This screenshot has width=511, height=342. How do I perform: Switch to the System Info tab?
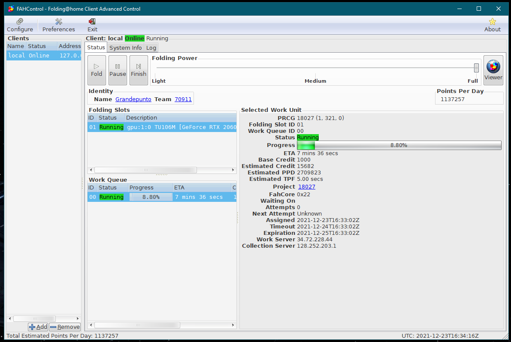tap(125, 48)
